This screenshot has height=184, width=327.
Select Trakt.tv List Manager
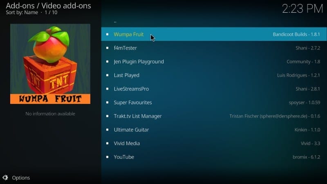pos(214,116)
